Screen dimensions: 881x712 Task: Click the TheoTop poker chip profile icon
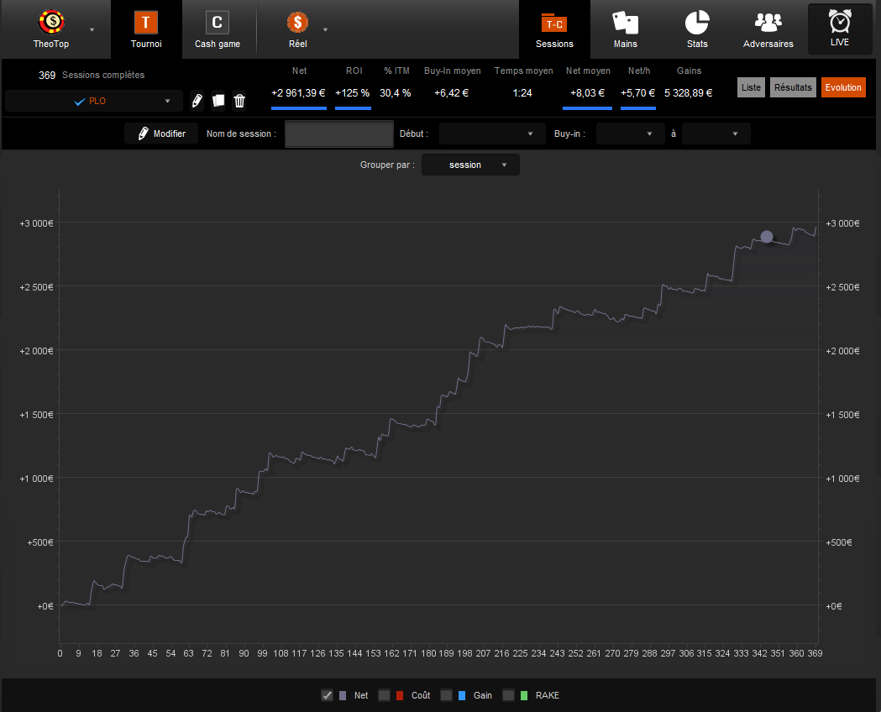click(x=51, y=23)
